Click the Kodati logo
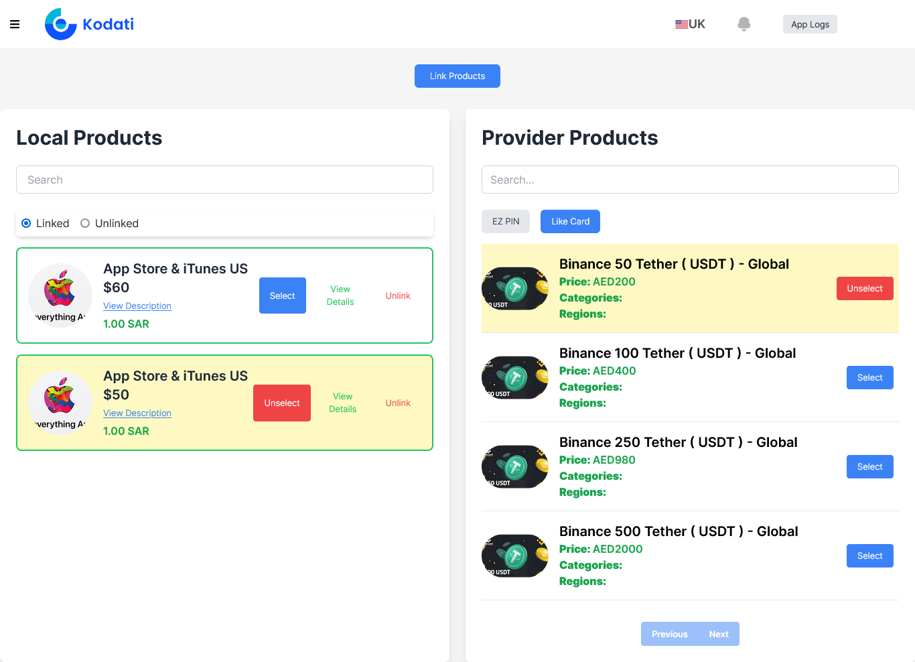This screenshot has height=662, width=915. point(89,24)
